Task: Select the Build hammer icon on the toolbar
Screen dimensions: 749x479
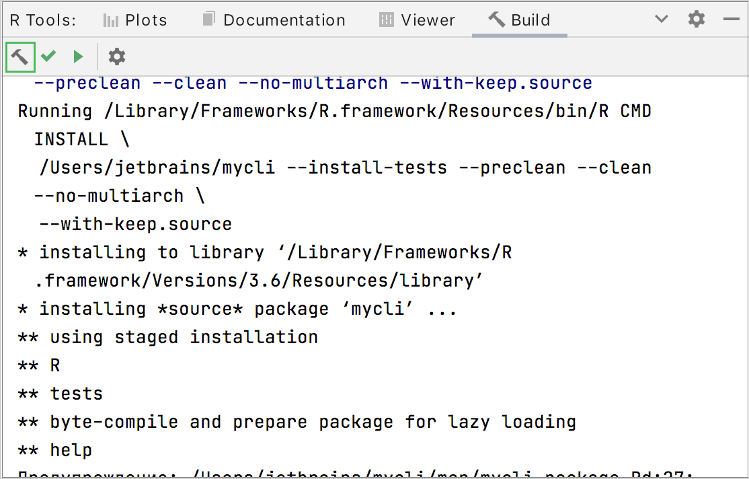Action: (19, 57)
